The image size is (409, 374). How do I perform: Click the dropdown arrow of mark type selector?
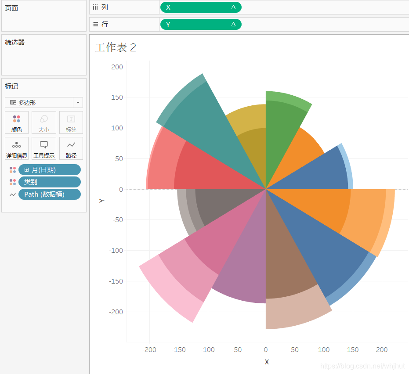point(78,102)
